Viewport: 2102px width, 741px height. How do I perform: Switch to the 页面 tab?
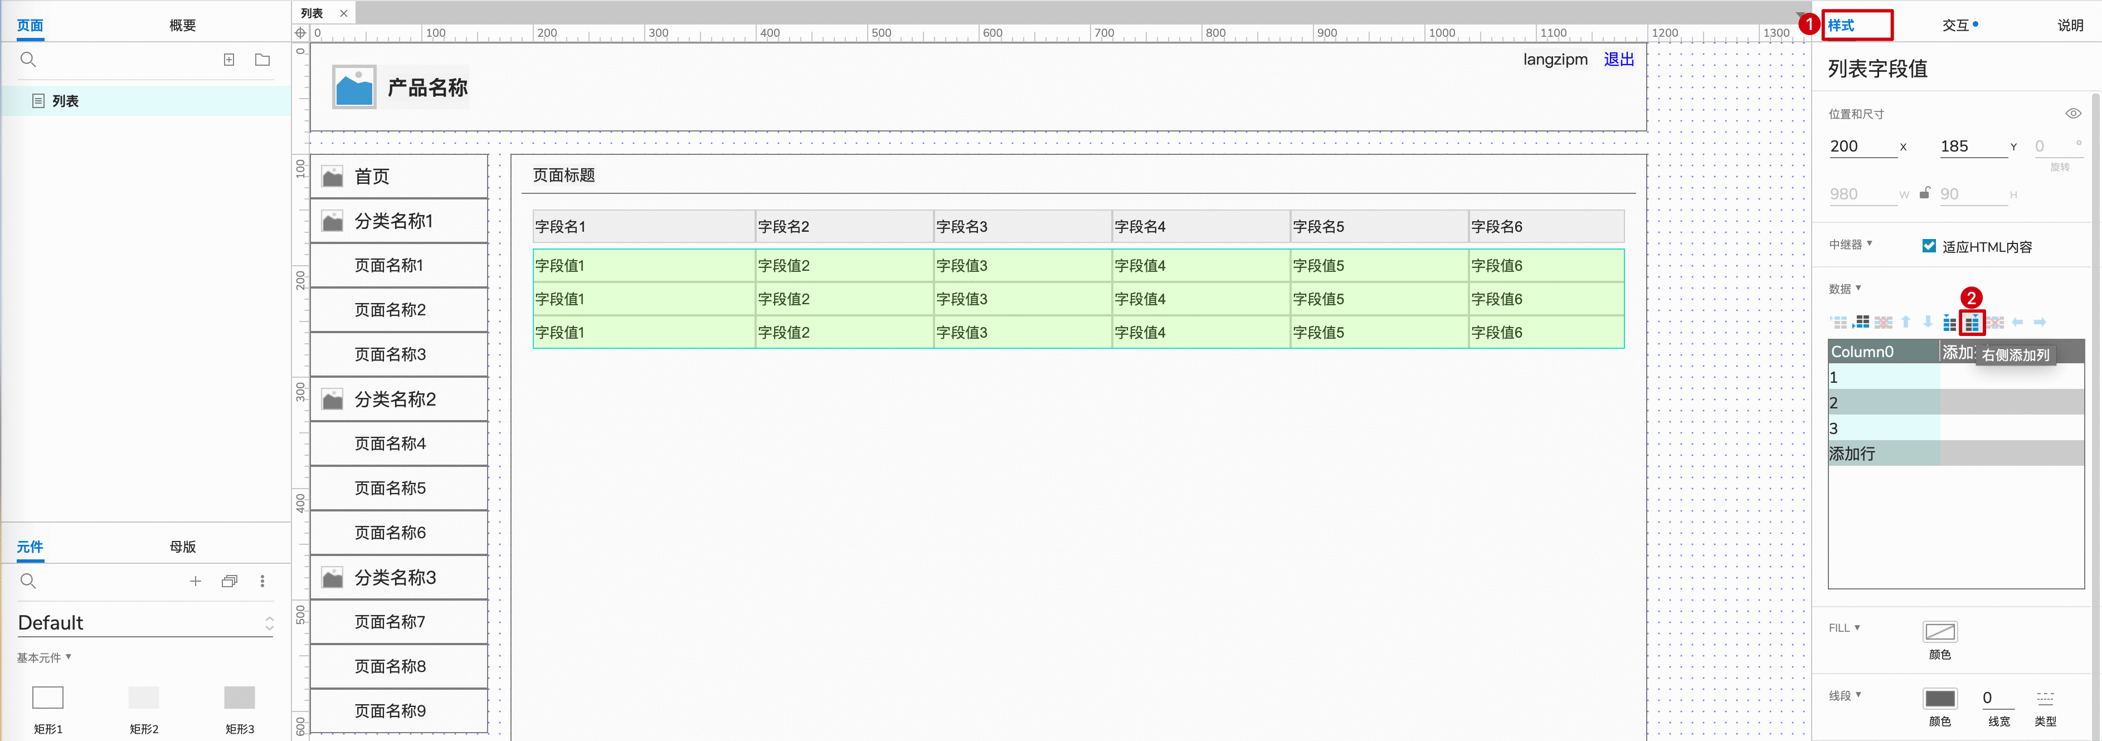pyautogui.click(x=30, y=25)
